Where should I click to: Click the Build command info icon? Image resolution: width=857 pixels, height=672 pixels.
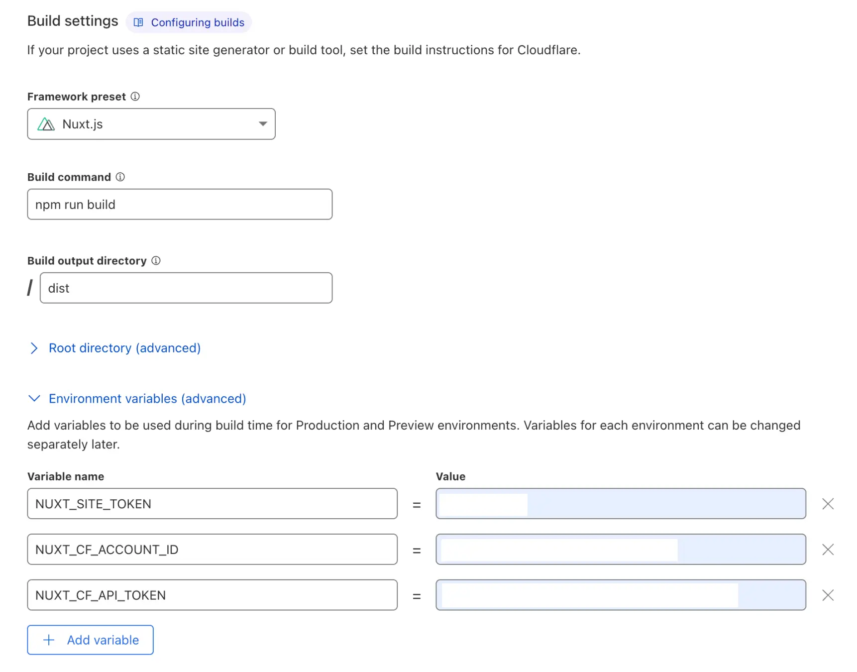(120, 177)
